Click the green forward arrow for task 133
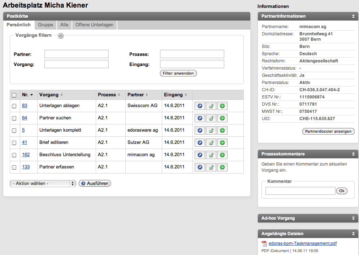The height and width of the screenshot is (255, 359). [222, 167]
